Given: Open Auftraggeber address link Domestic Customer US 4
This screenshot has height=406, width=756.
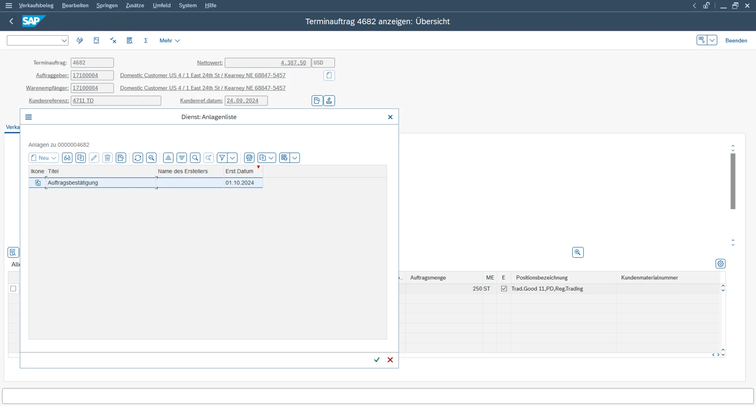Looking at the screenshot, I should (203, 75).
